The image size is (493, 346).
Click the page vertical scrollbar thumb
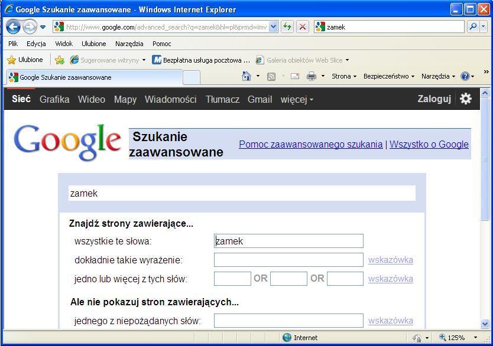tap(485, 159)
